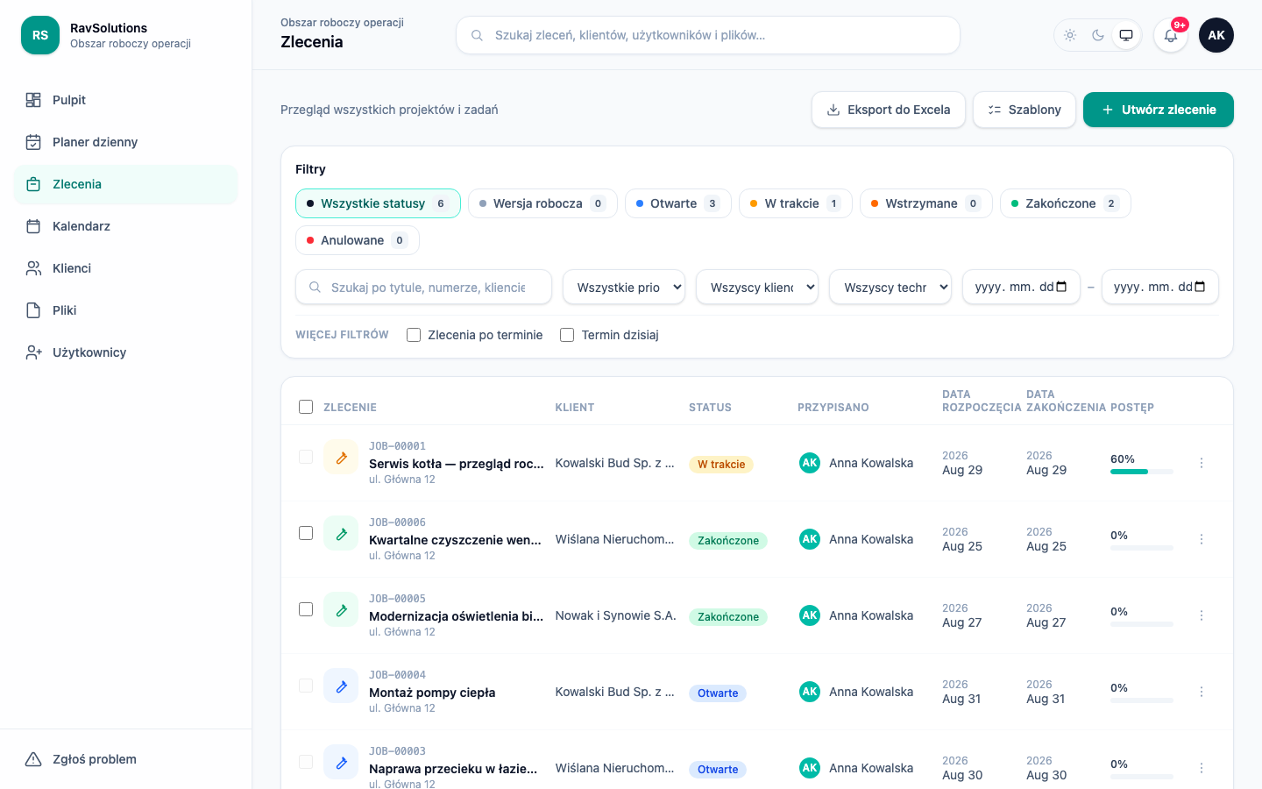Open AK user avatar menu
The image size is (1262, 789).
click(x=1216, y=35)
